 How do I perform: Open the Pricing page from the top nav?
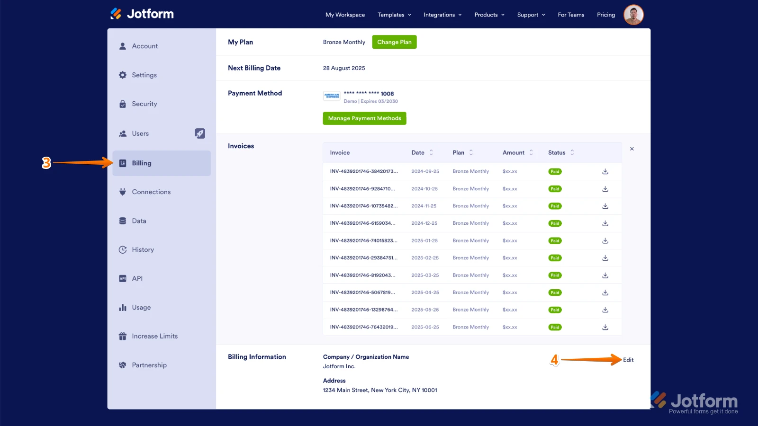[605, 15]
